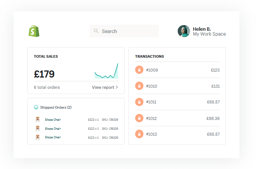
Task: Click the Shipped Orders status icon
Action: pyautogui.click(x=36, y=107)
